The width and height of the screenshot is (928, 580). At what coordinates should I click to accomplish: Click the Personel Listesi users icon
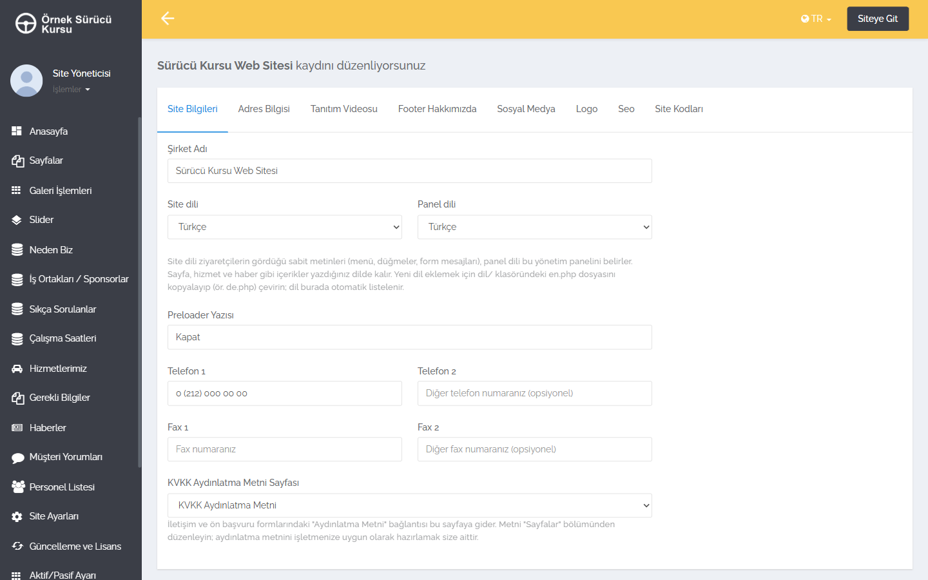click(18, 487)
